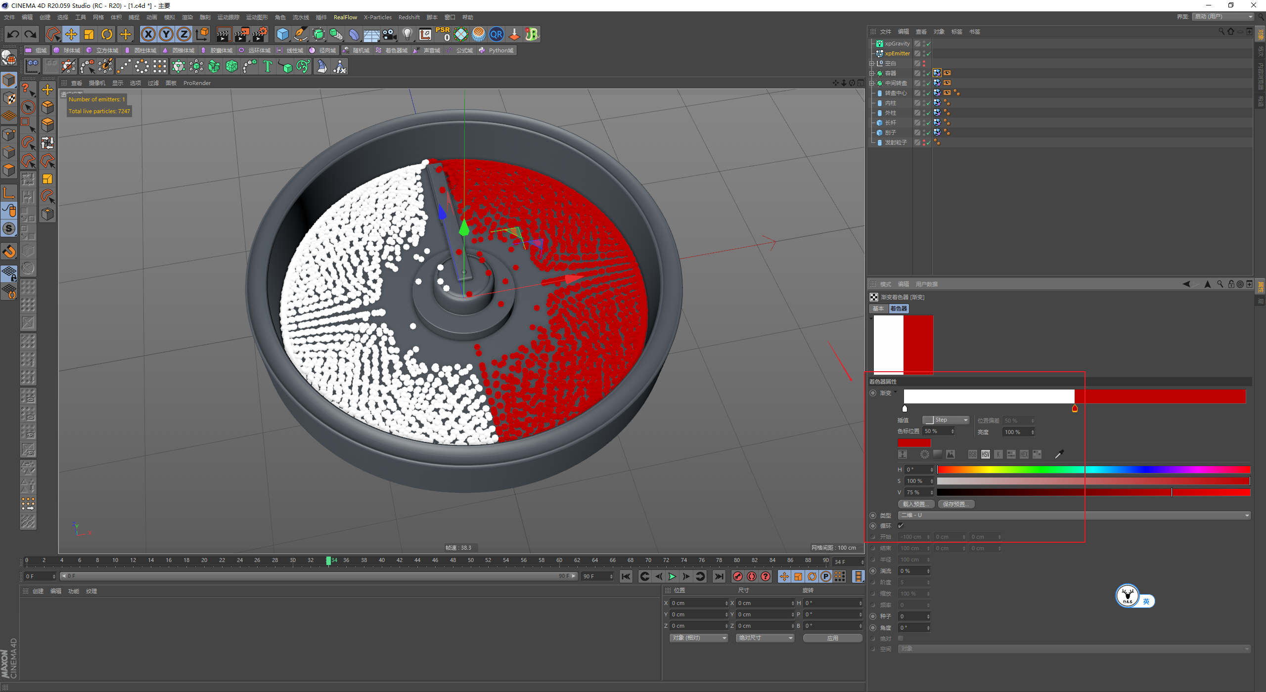Click the position X 0 cm input field

pyautogui.click(x=699, y=603)
